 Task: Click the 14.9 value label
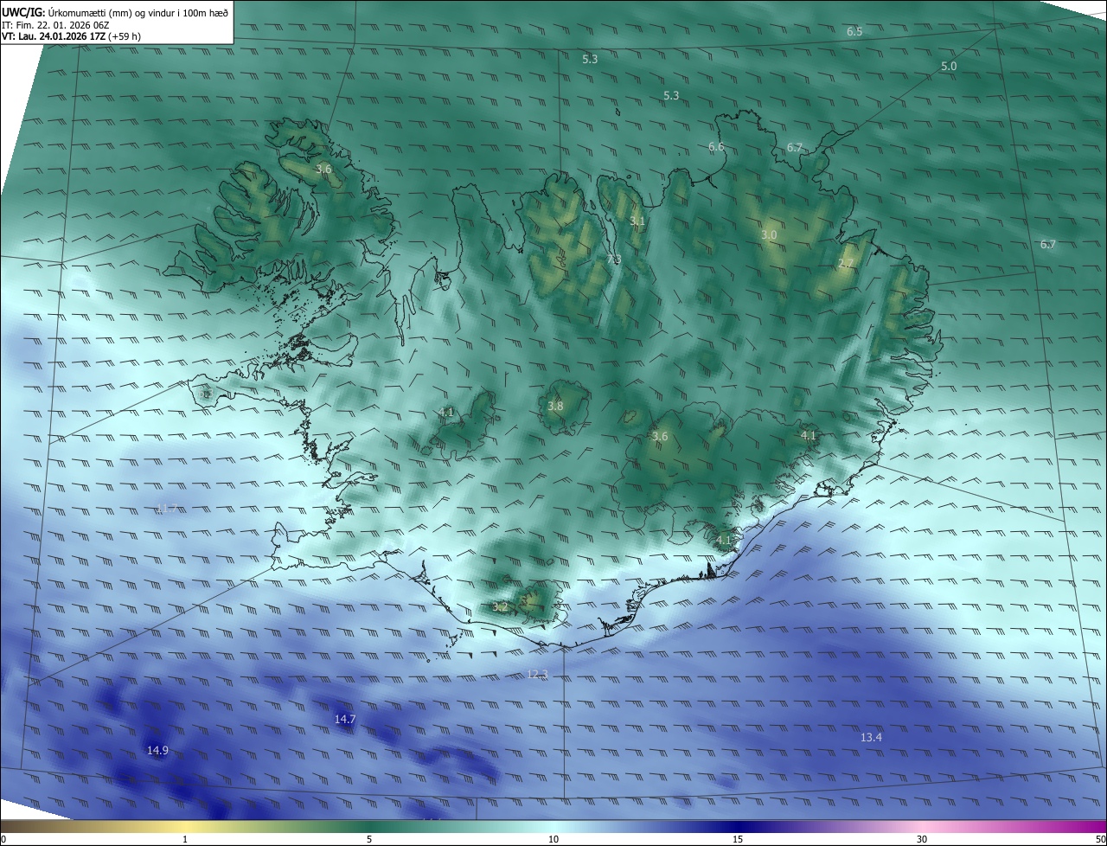157,750
